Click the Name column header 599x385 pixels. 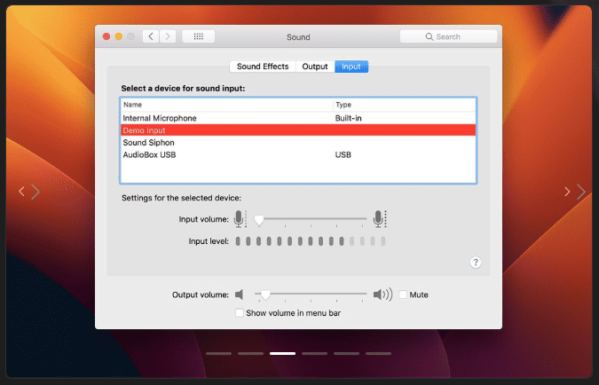coord(227,105)
